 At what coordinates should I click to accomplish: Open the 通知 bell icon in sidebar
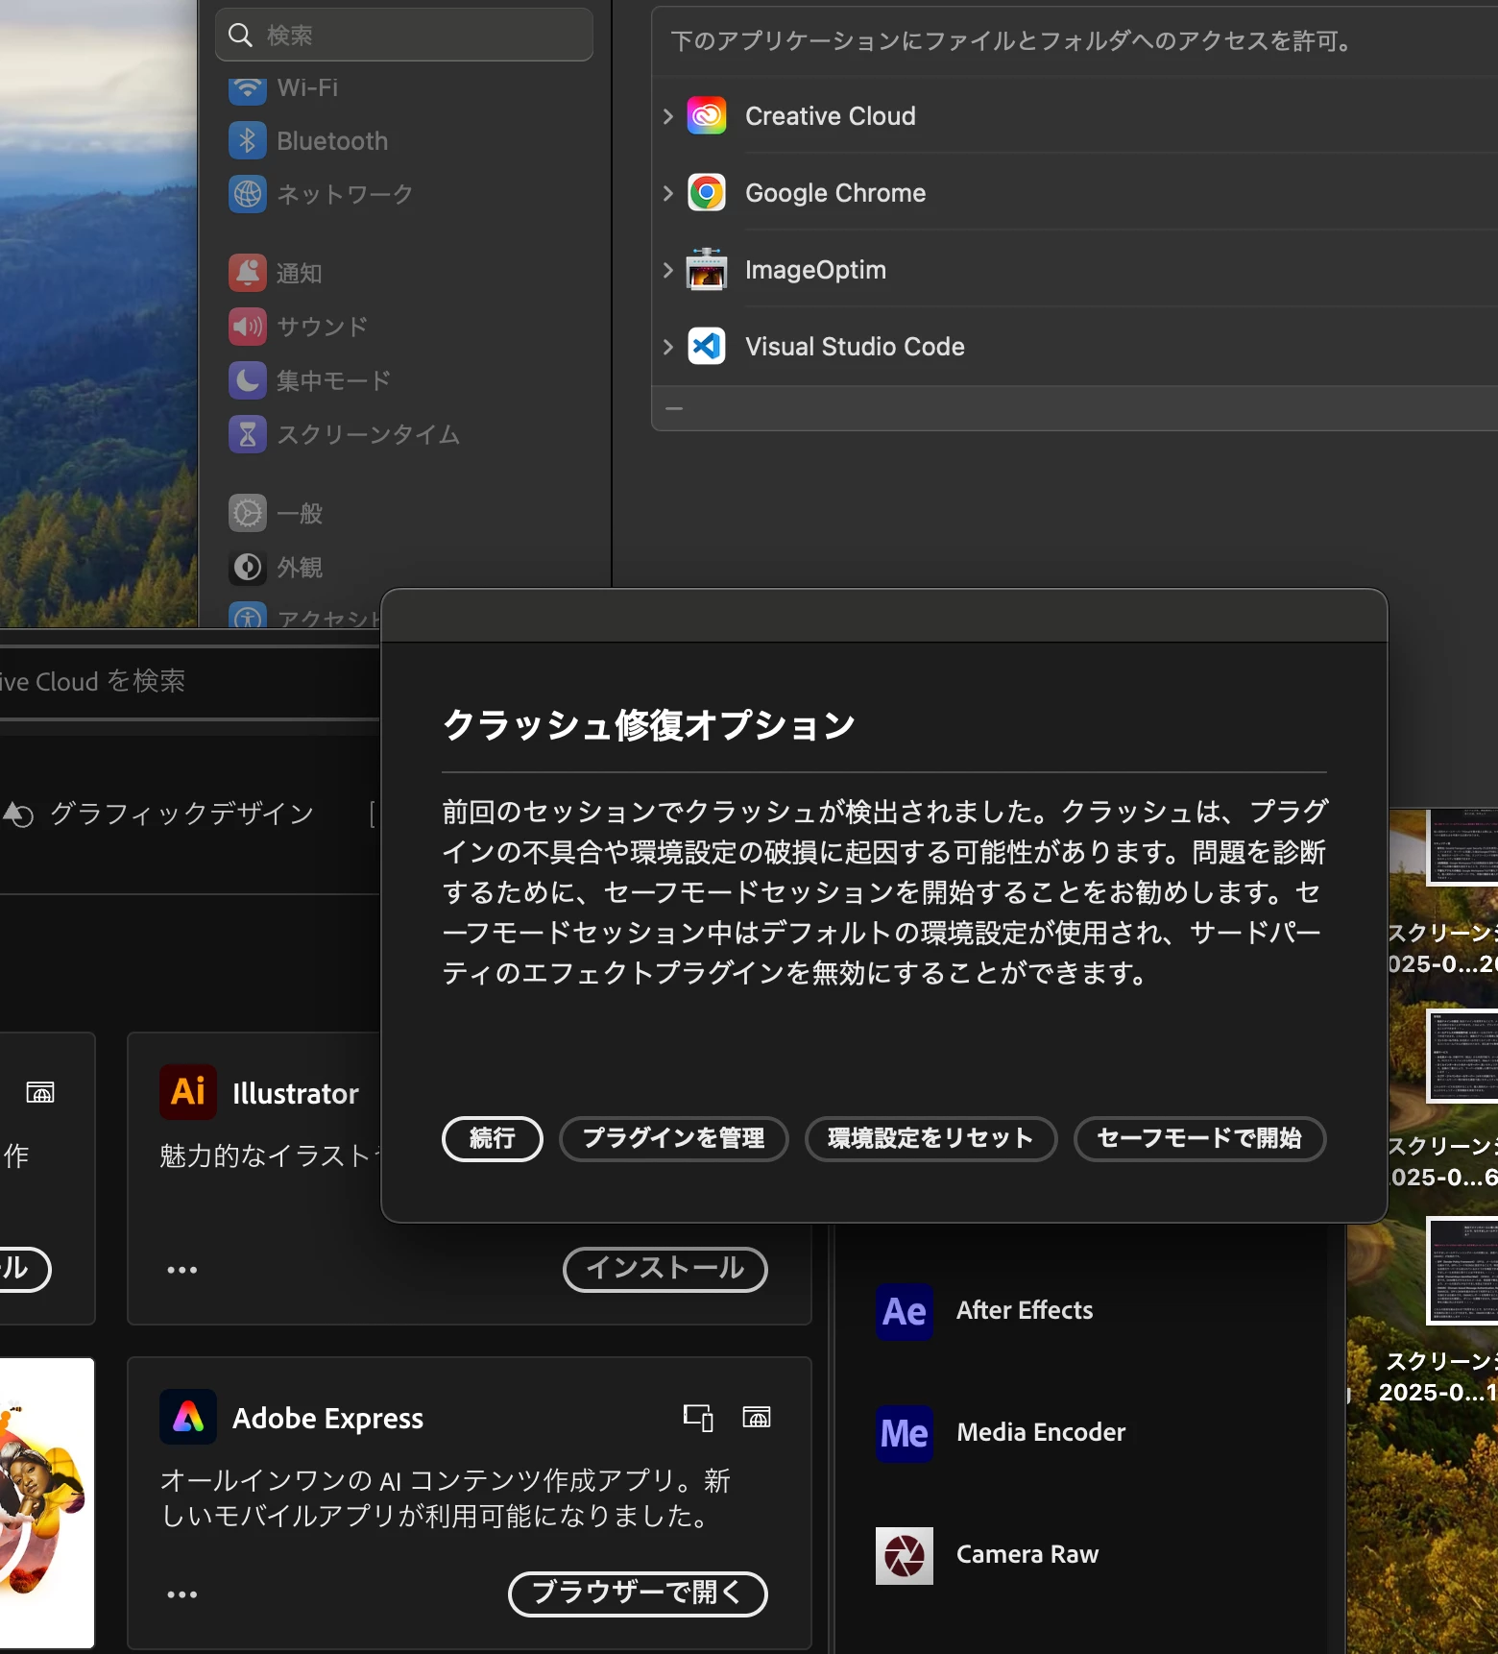tap(248, 273)
